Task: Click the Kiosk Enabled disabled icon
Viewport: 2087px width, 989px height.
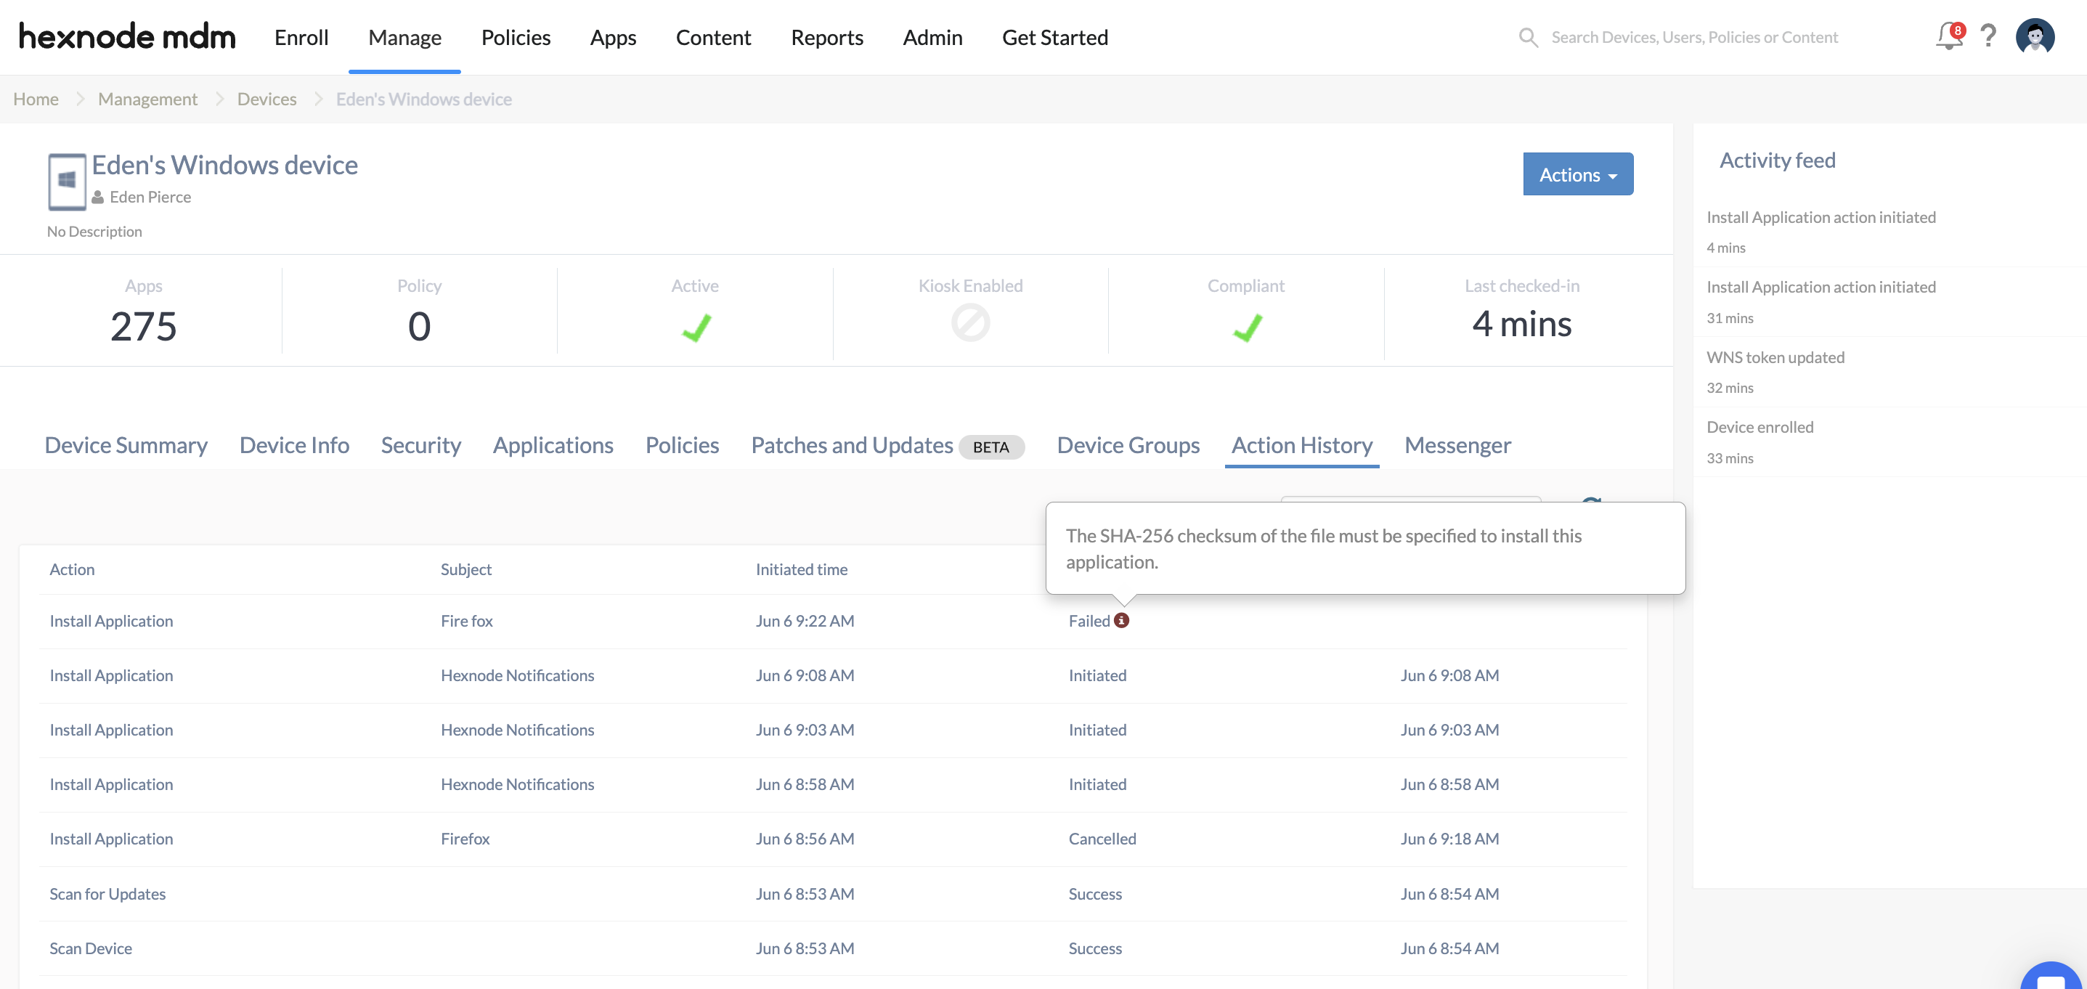Action: pyautogui.click(x=971, y=323)
